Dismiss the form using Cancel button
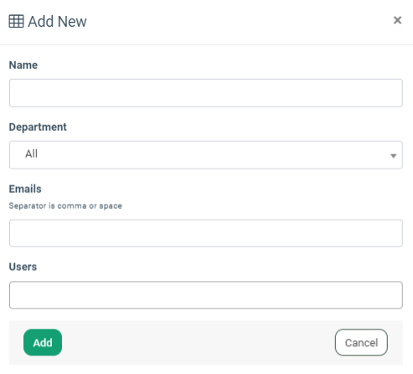 coord(361,342)
